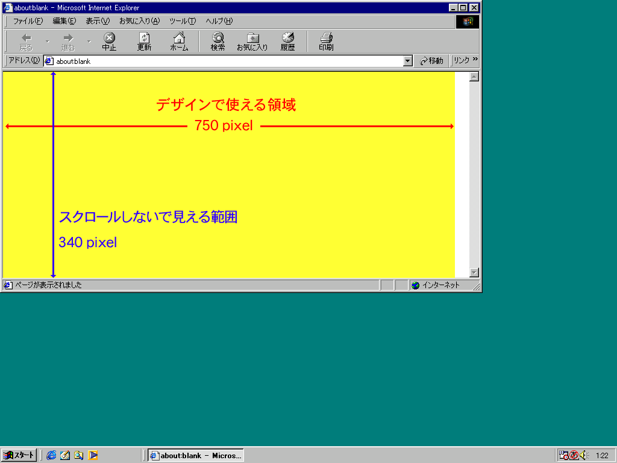The width and height of the screenshot is (617, 463).
Task: Launch Internet Explorer from quick launch
Action: pos(51,455)
